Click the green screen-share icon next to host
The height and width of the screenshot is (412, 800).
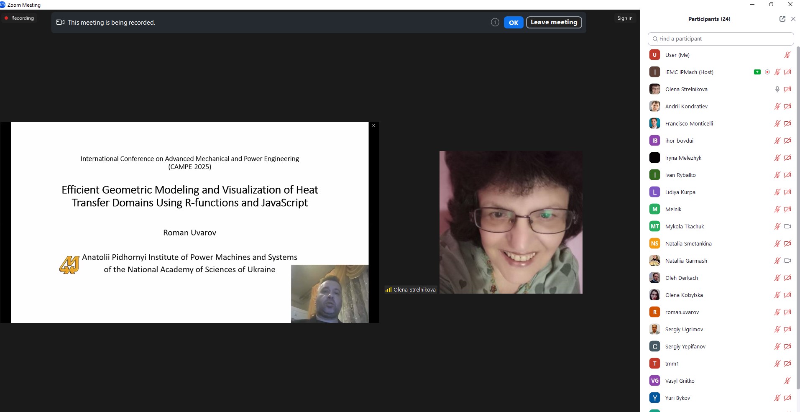[x=757, y=72]
